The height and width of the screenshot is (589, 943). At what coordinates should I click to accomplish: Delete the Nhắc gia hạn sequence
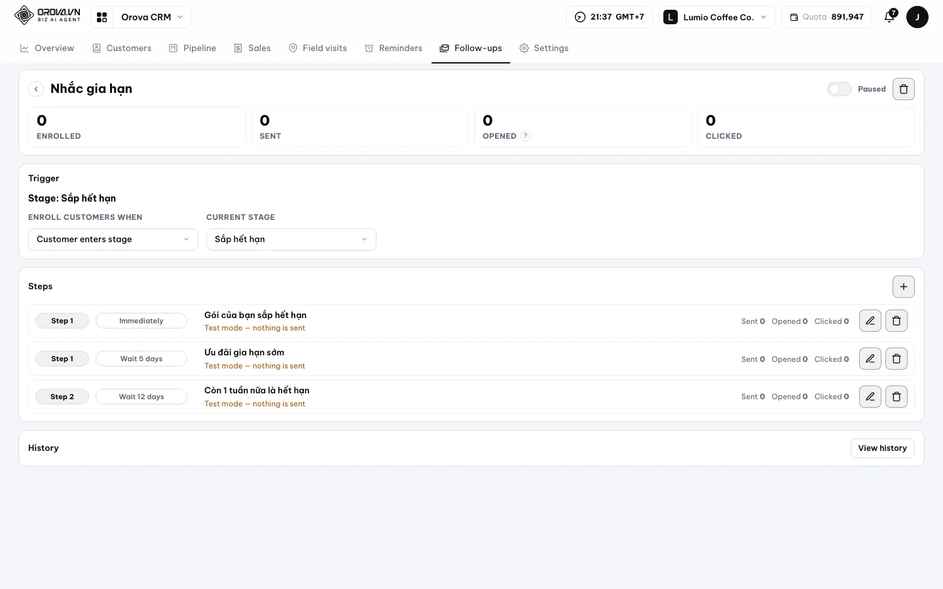[x=904, y=89]
